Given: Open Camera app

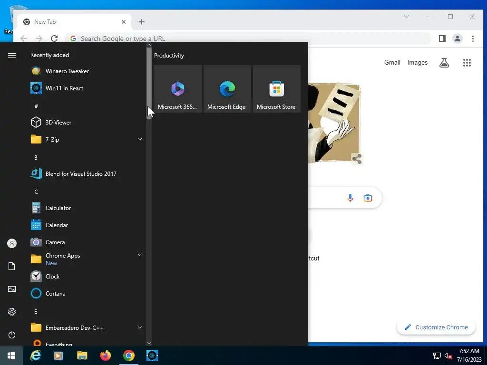Looking at the screenshot, I should click(86, 242).
